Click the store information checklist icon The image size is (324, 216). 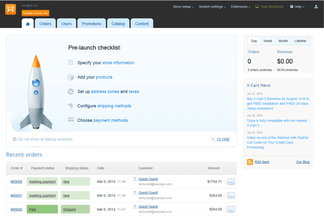coord(70,63)
